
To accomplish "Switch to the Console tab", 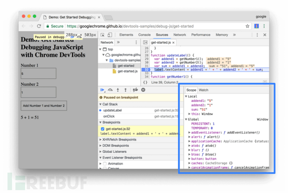I will tap(144, 35).
